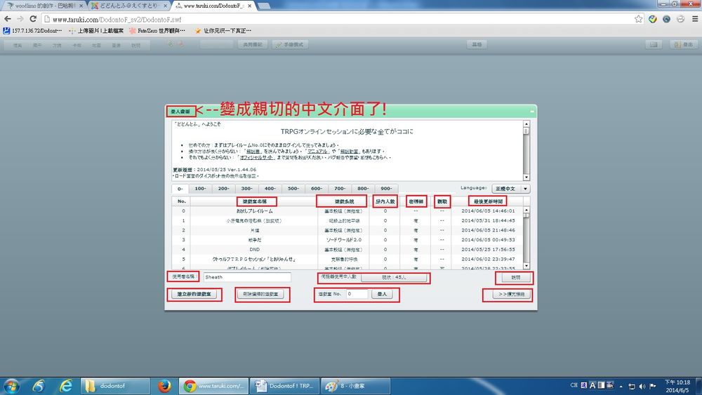
Task: Launch Firefox from the taskbar
Action: tap(164, 385)
